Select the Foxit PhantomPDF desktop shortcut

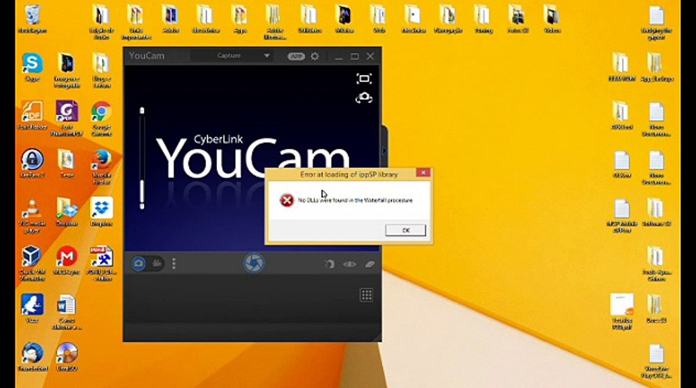click(67, 118)
